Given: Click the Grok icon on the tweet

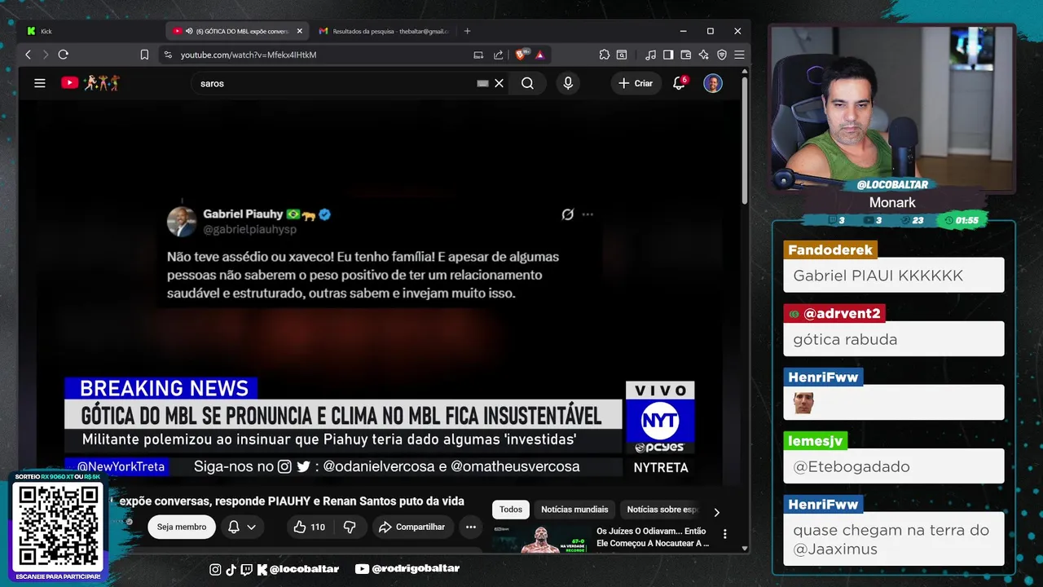Looking at the screenshot, I should [568, 214].
